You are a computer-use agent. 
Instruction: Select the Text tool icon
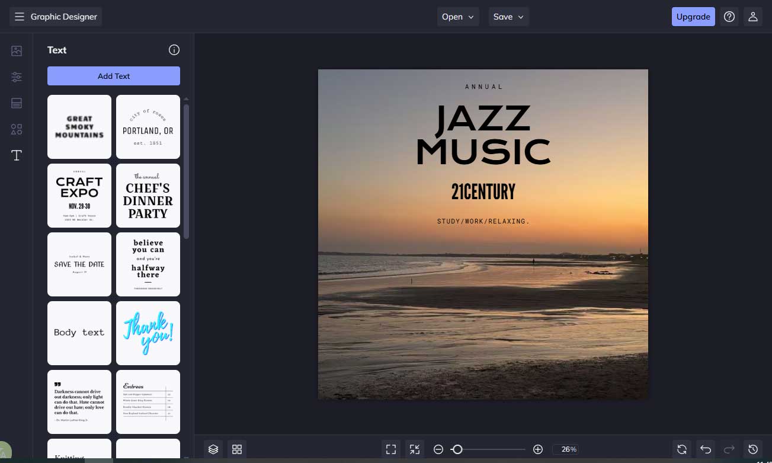click(17, 155)
